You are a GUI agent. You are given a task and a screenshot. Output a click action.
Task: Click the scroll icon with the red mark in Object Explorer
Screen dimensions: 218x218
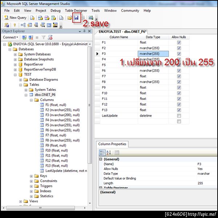50,37
